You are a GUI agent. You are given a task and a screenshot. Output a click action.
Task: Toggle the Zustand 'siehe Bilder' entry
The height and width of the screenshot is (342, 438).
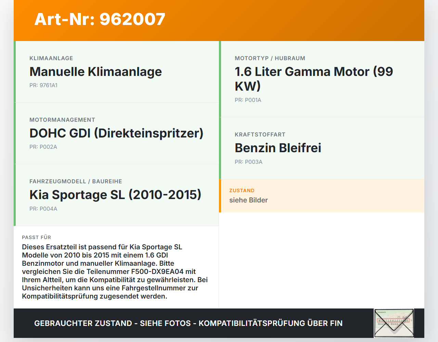(x=248, y=200)
